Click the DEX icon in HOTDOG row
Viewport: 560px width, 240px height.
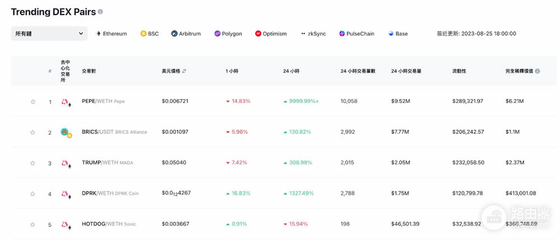point(66,225)
